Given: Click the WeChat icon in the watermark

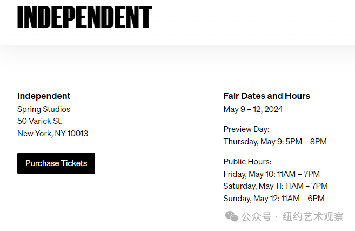Looking at the screenshot, I should point(232,216).
